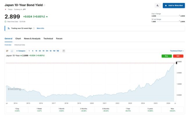Select the 1W chart interval
The image size is (186, 116).
point(54,51)
